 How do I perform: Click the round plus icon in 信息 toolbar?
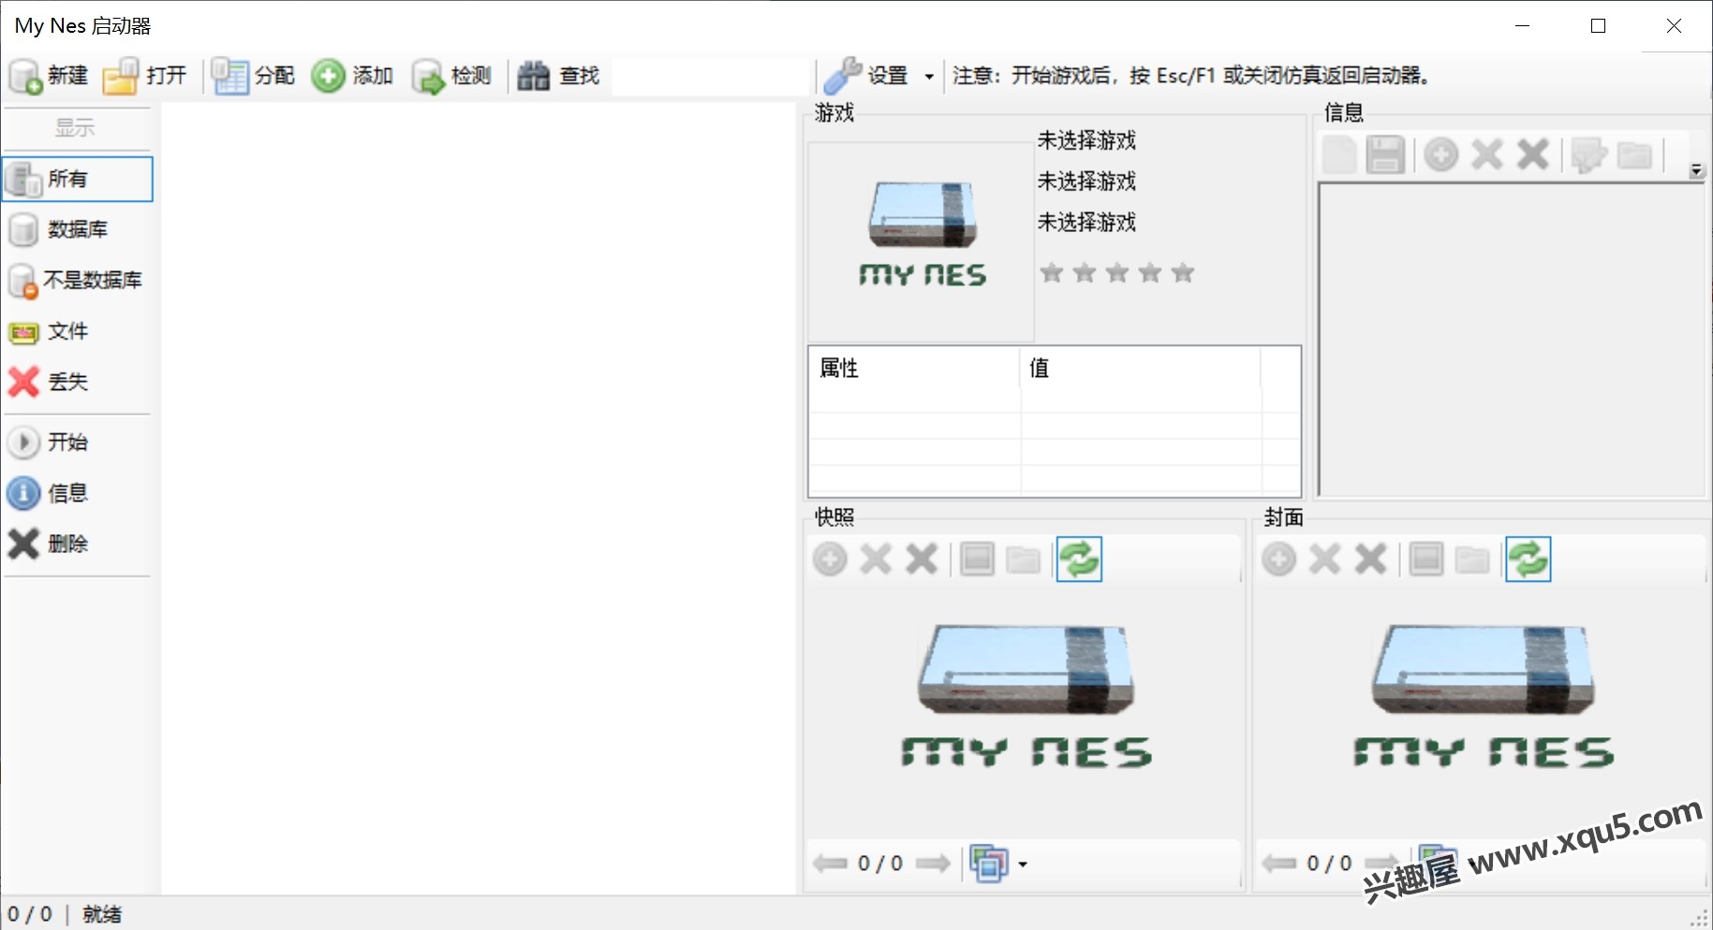(x=1441, y=154)
